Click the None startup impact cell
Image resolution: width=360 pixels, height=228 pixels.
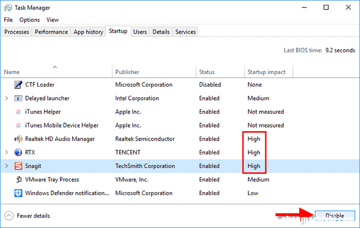pyautogui.click(x=255, y=85)
